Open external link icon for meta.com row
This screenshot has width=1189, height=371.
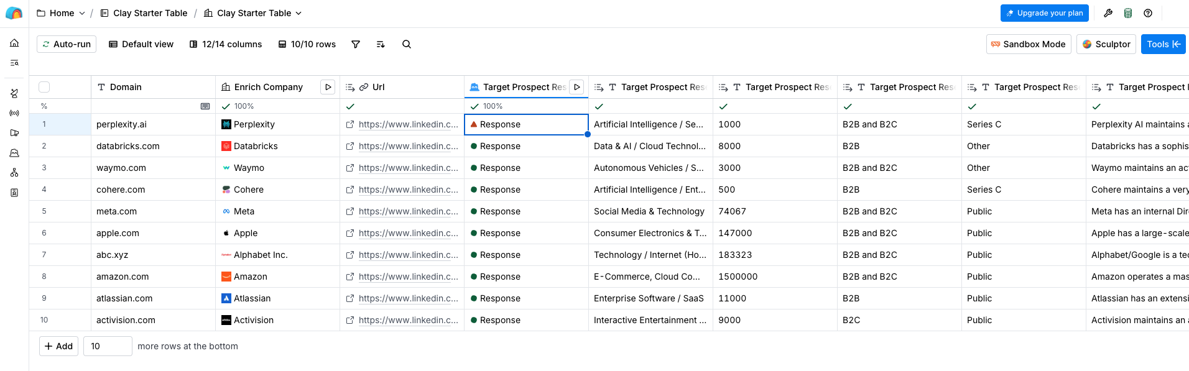(350, 211)
